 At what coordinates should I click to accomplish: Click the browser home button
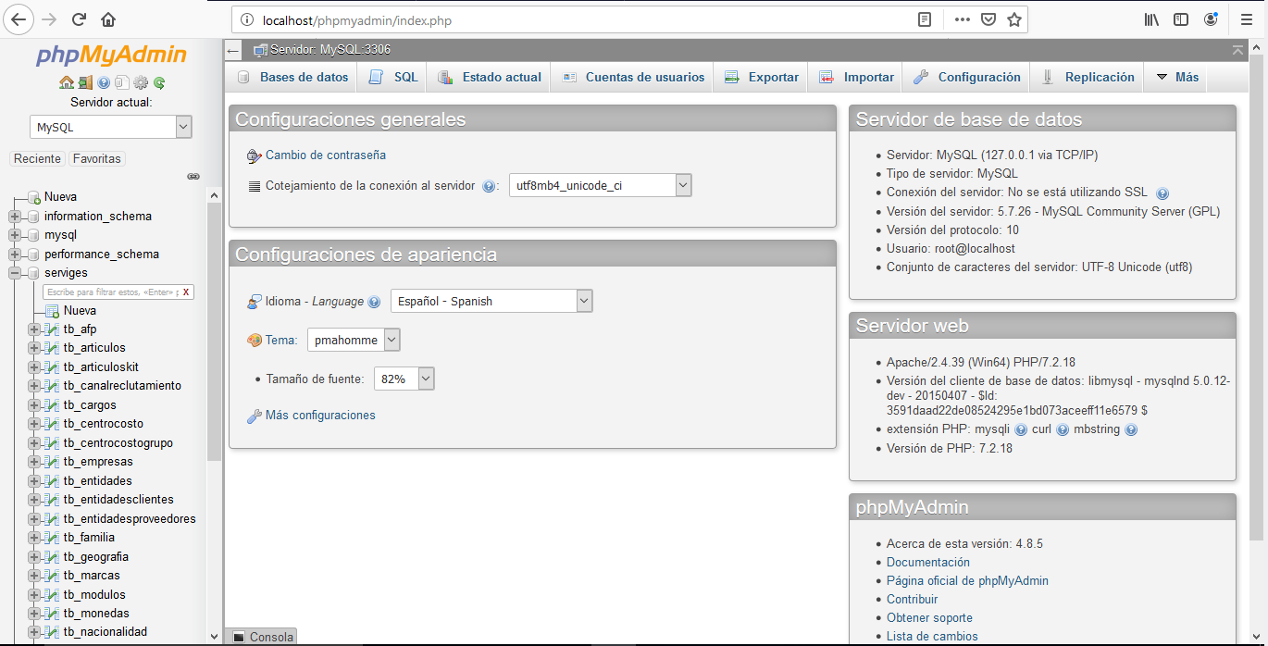[108, 19]
